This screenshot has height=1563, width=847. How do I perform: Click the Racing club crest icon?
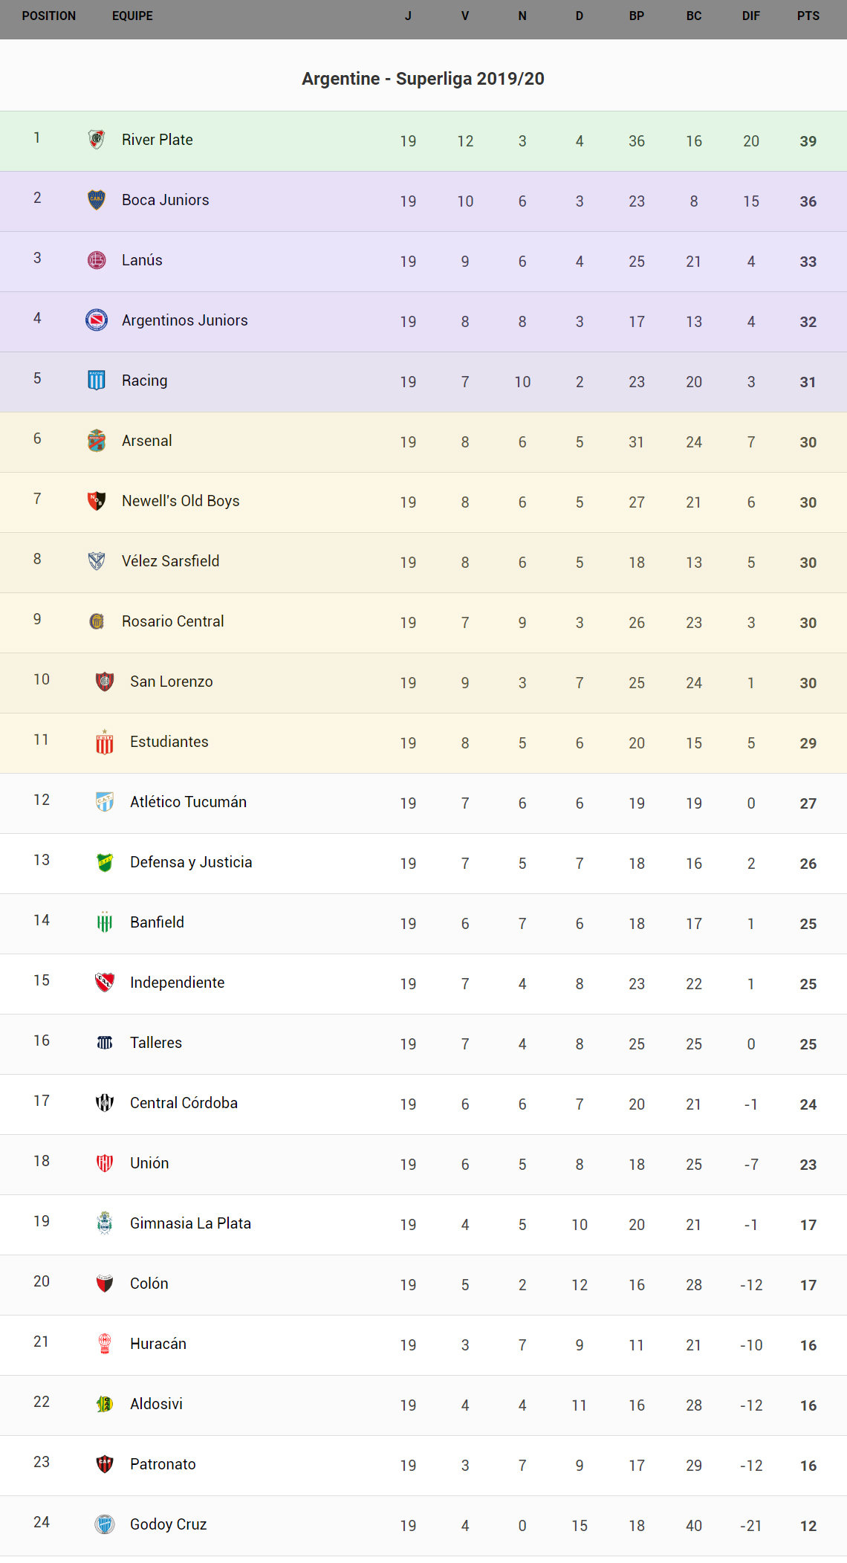(x=97, y=381)
